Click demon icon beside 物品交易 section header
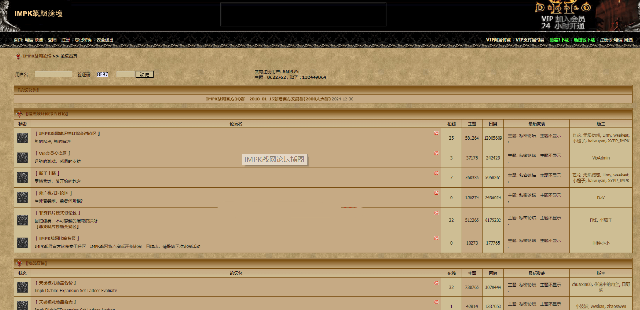 click(x=19, y=263)
